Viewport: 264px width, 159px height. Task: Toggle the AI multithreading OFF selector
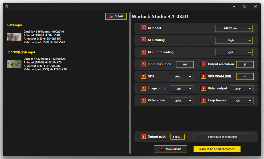(234, 53)
